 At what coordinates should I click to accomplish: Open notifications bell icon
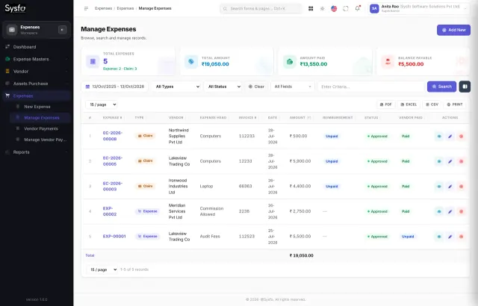[357, 8]
